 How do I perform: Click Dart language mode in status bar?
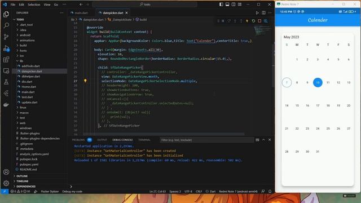210,192
